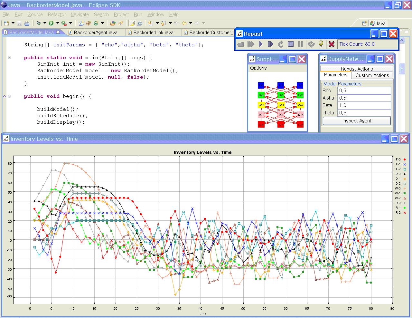
Task: Switch to BackorderAgent.java editor tab
Action: point(96,32)
